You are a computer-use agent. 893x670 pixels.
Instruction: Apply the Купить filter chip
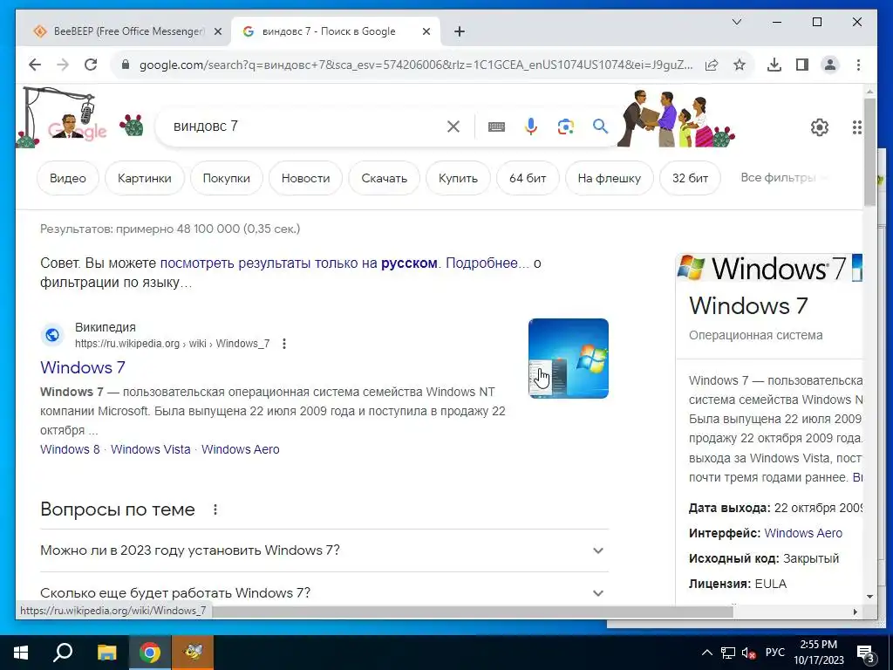[x=458, y=178]
